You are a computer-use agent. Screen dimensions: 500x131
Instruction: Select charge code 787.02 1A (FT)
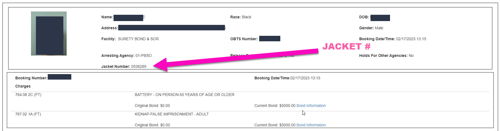point(28,114)
